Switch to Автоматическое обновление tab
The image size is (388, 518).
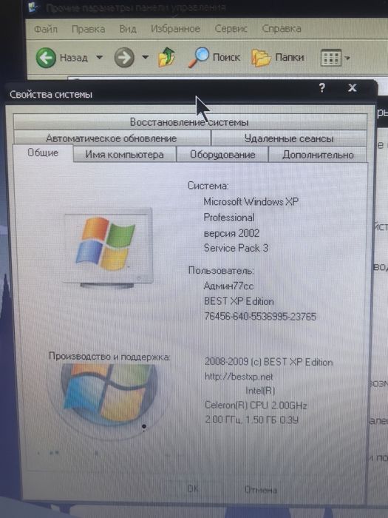pos(112,138)
